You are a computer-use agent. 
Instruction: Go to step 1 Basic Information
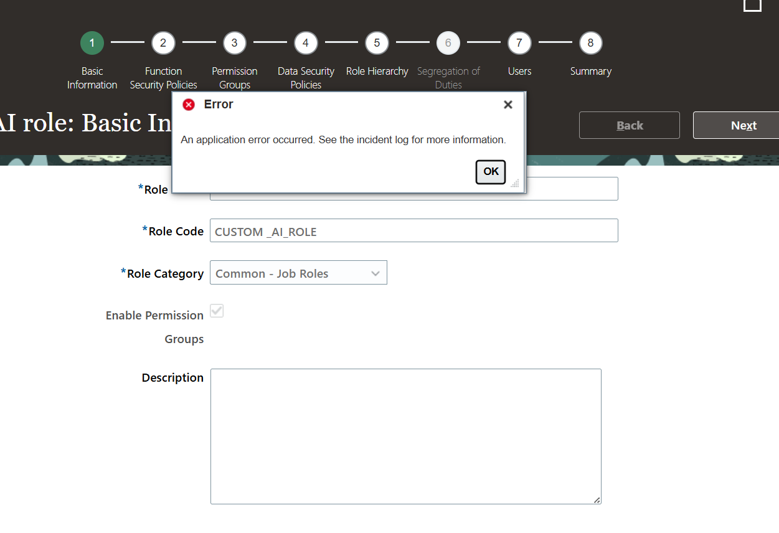[x=92, y=43]
